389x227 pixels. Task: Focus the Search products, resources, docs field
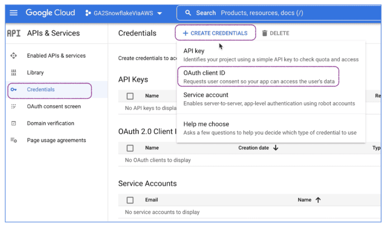pyautogui.click(x=279, y=13)
